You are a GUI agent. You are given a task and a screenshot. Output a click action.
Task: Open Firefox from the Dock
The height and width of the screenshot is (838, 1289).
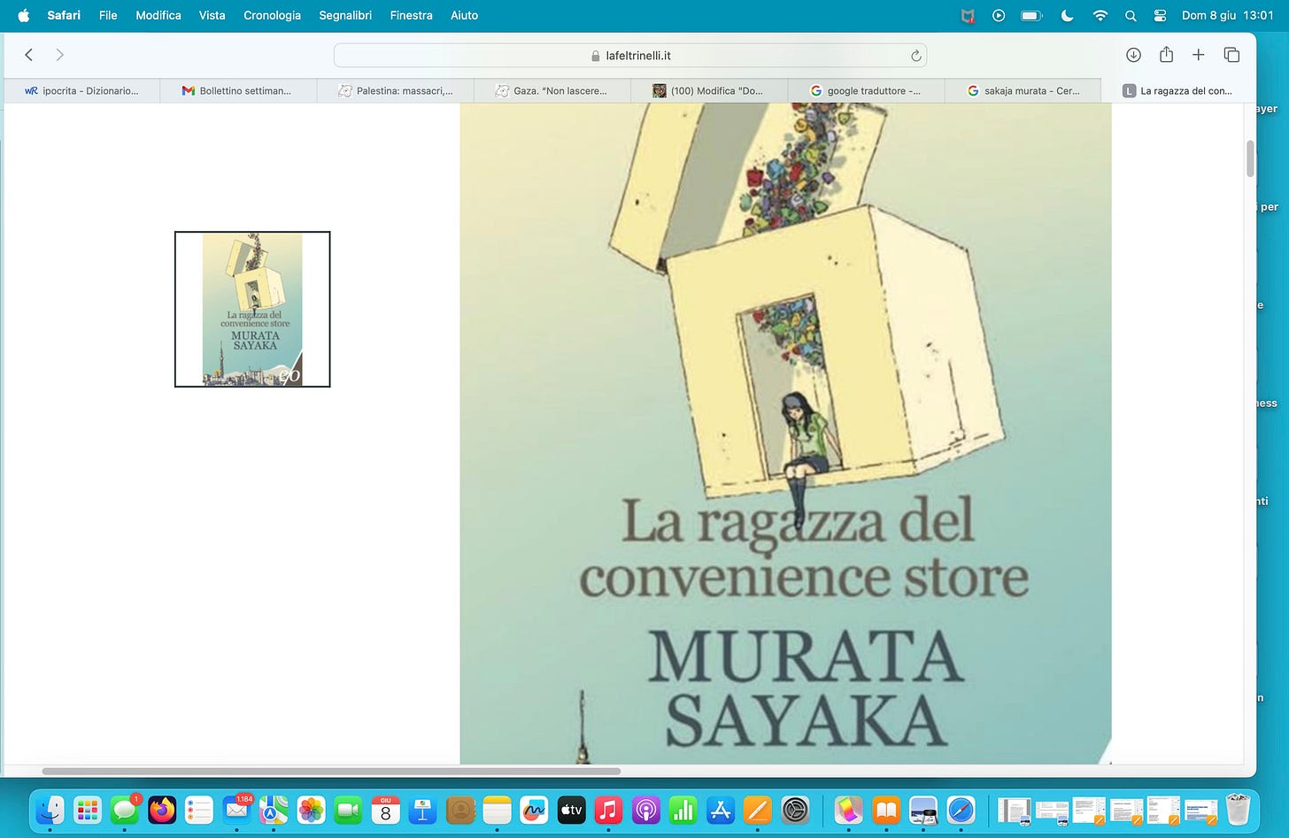point(162,809)
